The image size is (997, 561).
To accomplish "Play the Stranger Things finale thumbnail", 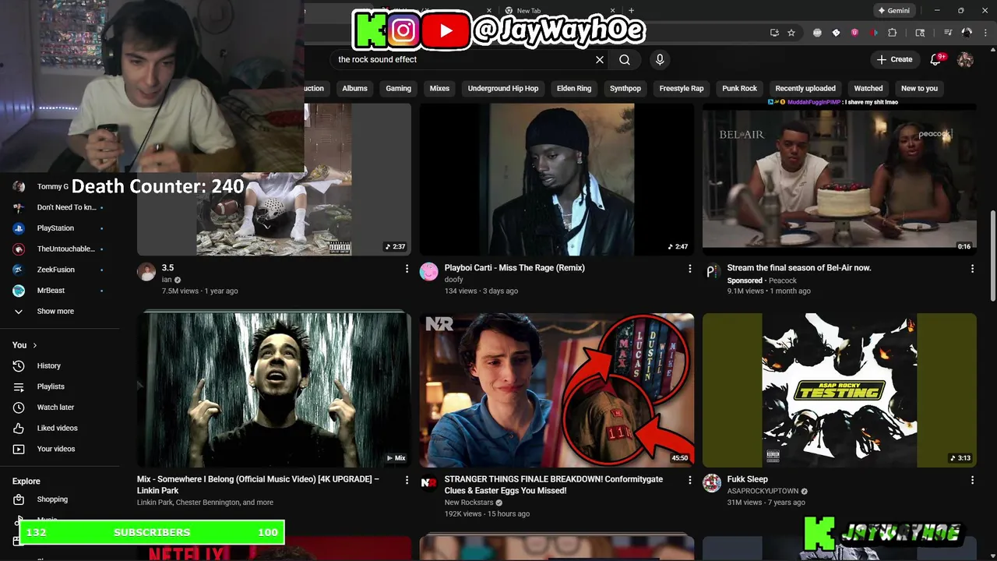I will click(557, 390).
